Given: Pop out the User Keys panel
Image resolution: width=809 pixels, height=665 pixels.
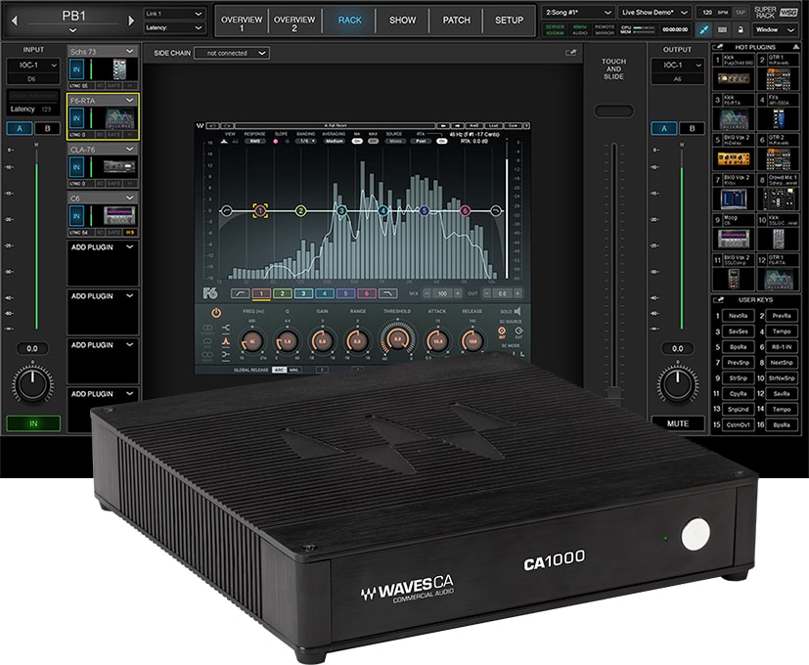Looking at the screenshot, I should pyautogui.click(x=718, y=300).
